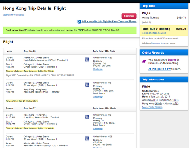Click the Orbitz Rewards Orbucks icon
190x148 pixels.
(144, 61)
